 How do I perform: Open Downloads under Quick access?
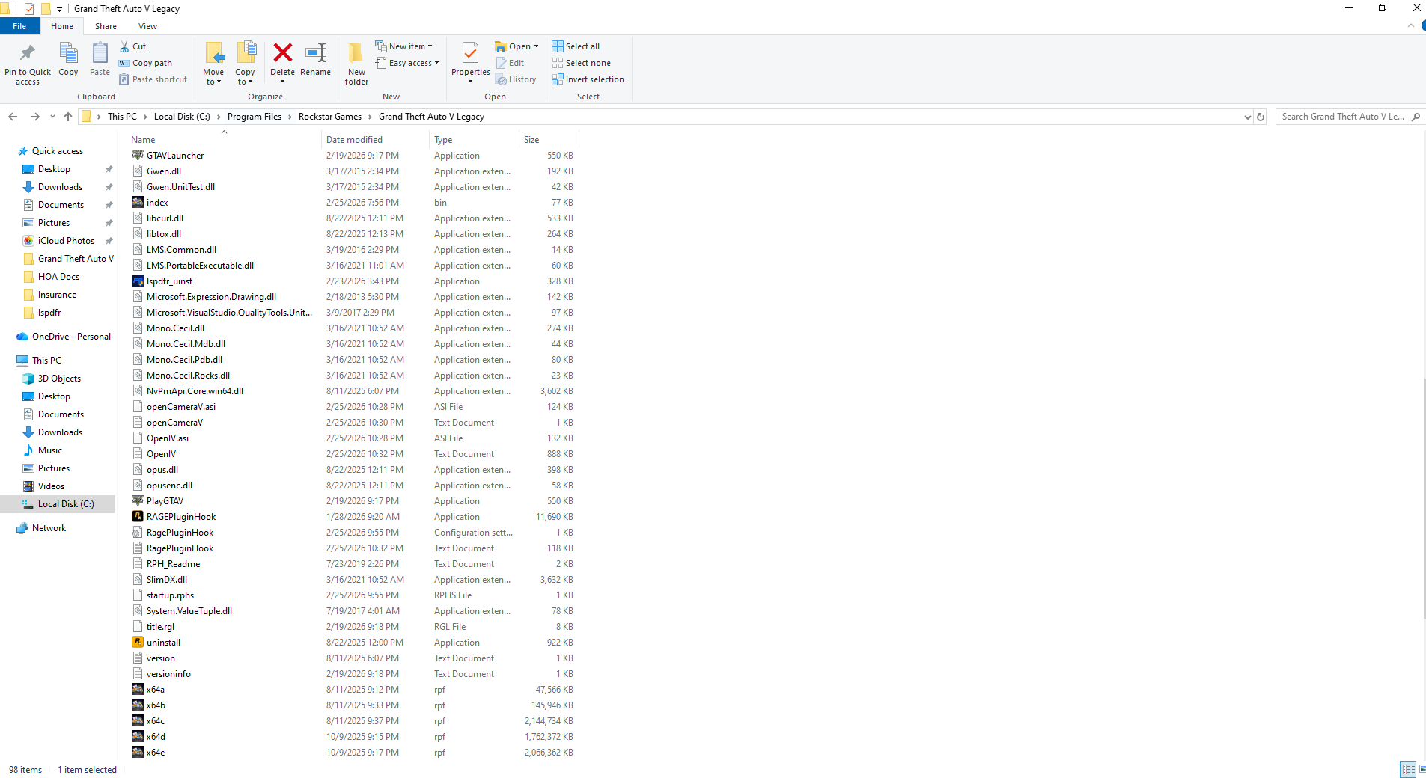point(60,187)
